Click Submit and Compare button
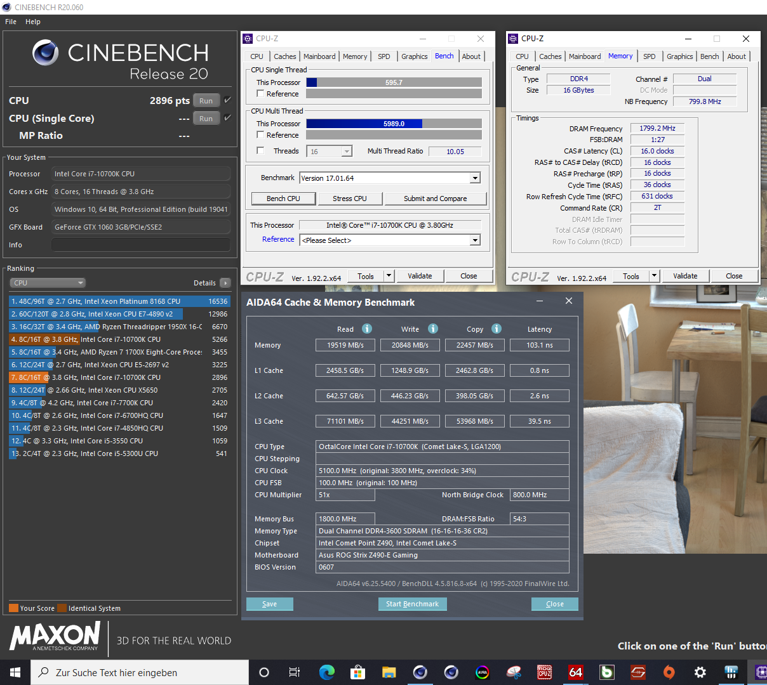This screenshot has width=767, height=685. [436, 199]
